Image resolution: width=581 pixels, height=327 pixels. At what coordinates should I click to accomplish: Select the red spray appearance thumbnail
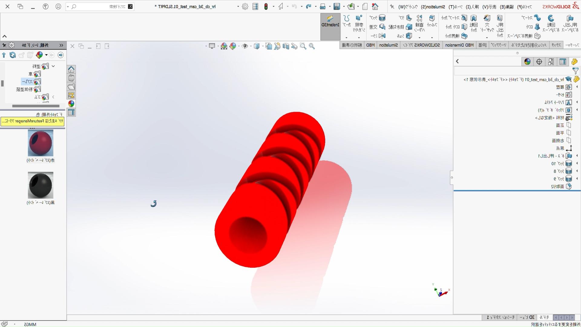[x=41, y=143]
